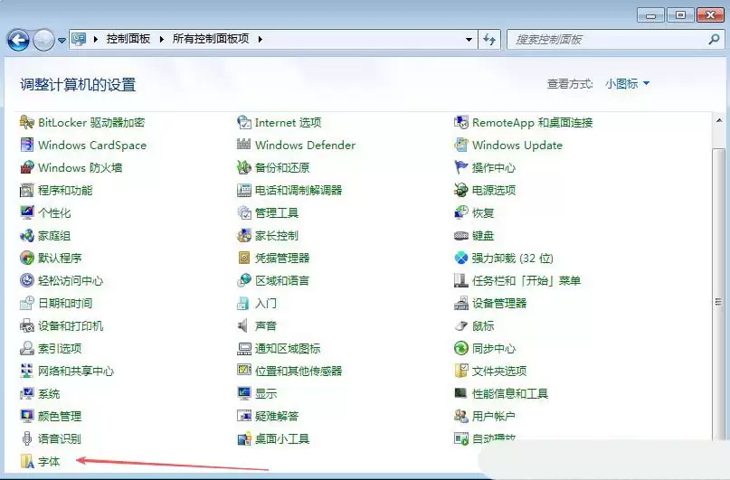Click the 文件夹选项 icon
Screen dimensions: 730x480
pos(461,371)
